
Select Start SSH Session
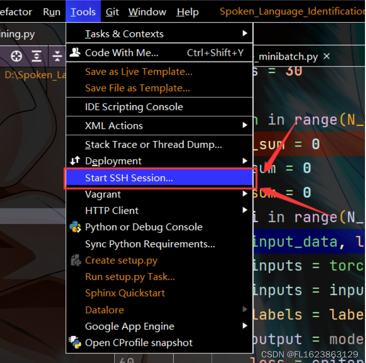tap(160, 178)
